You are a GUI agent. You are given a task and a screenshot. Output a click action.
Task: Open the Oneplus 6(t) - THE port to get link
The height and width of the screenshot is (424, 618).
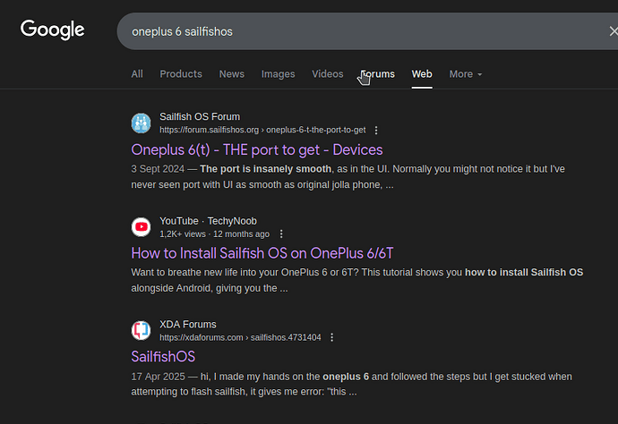257,149
